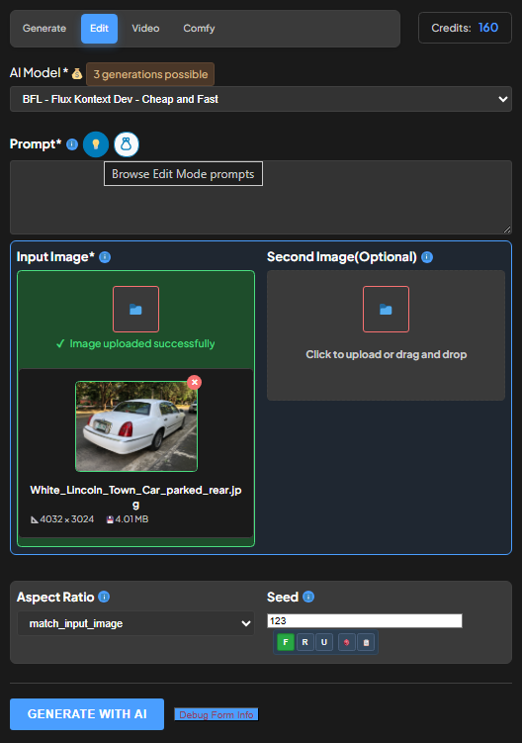Screen dimensions: 522x743
Task: Click the lightbulb prompt suggestion icon
Action: [96, 144]
